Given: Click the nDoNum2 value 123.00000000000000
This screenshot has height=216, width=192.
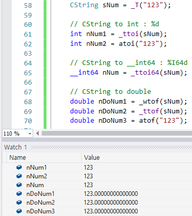Looking at the screenshot, I should click(x=111, y=203).
